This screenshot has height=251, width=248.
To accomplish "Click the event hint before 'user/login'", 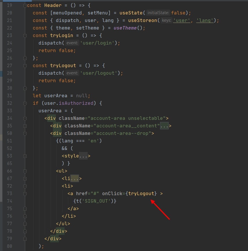I will (x=72, y=43).
